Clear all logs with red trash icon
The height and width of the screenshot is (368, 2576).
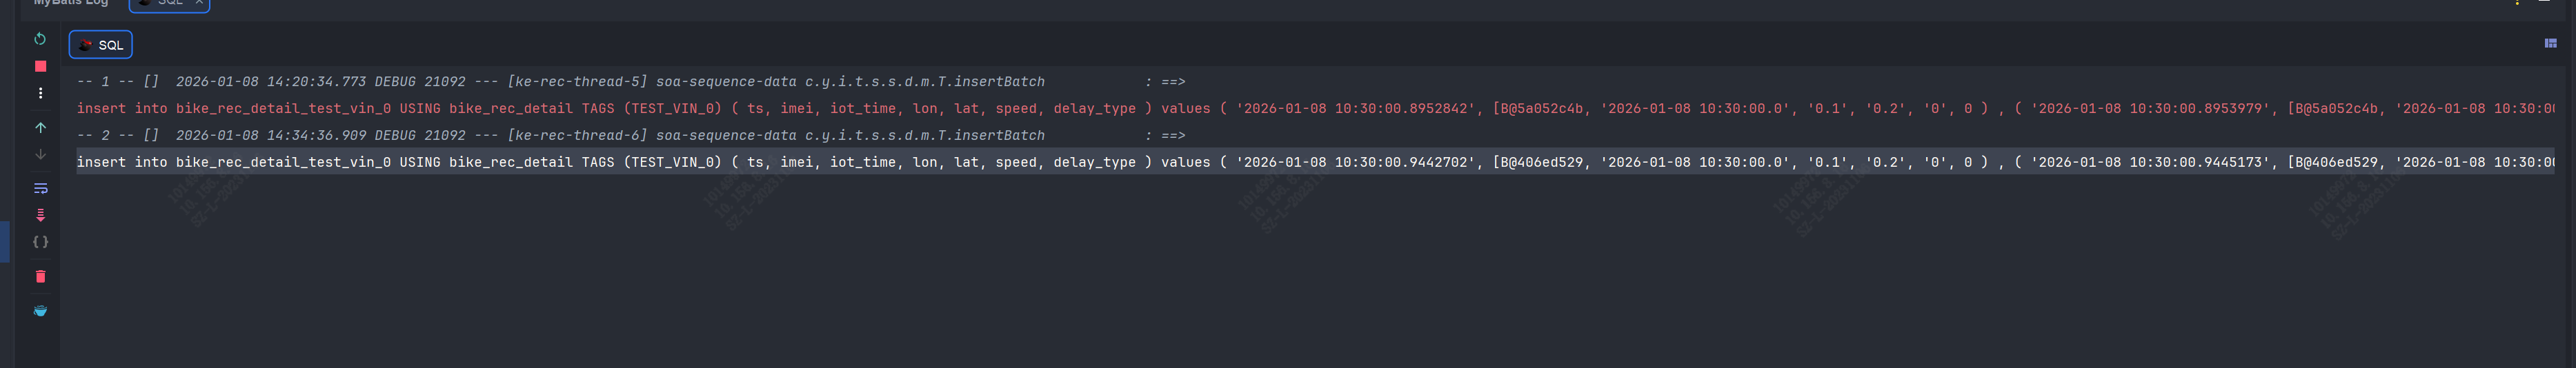[x=40, y=277]
